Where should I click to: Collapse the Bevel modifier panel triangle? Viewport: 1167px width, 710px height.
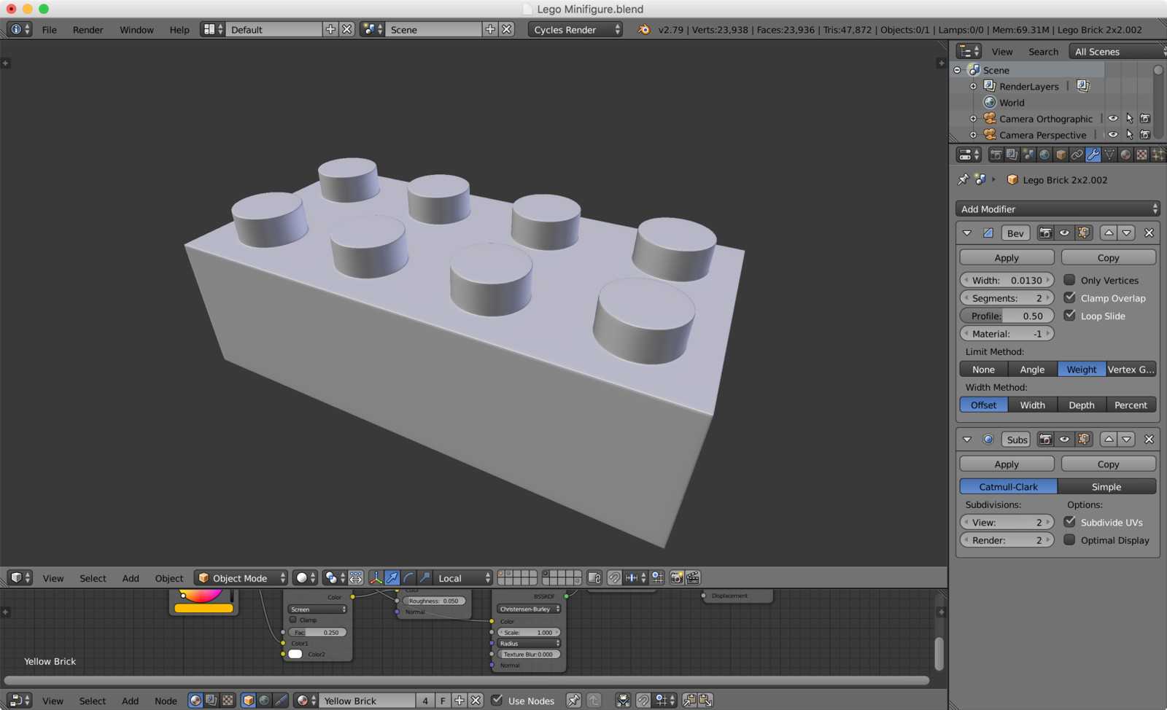tap(967, 233)
